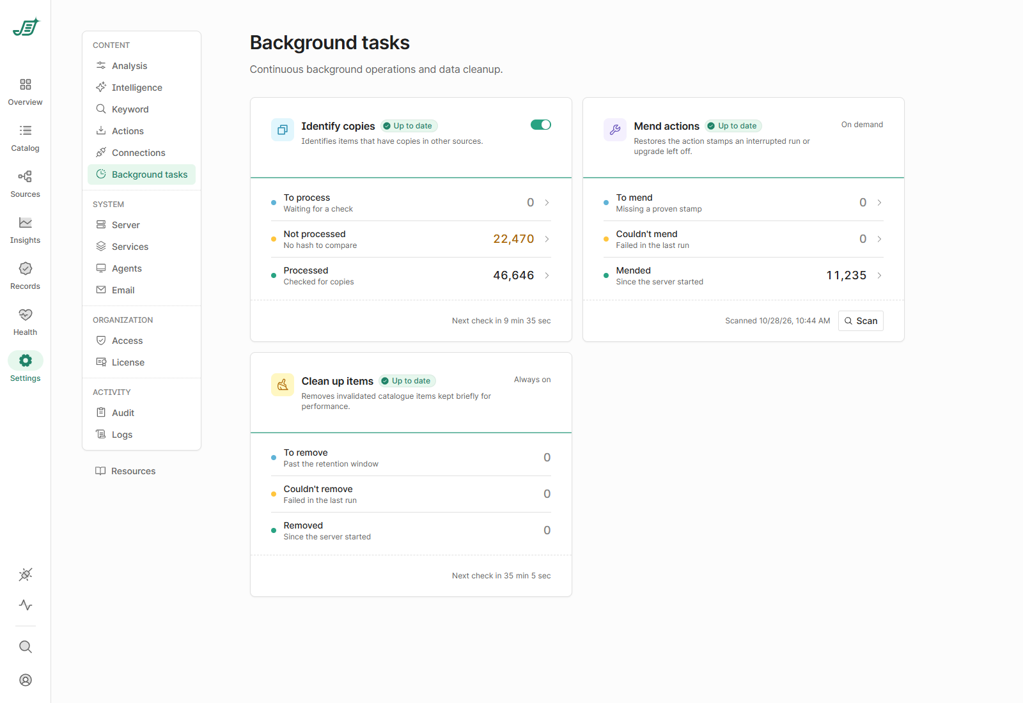
Task: Click the Identify copies card icon
Action: pos(283,130)
